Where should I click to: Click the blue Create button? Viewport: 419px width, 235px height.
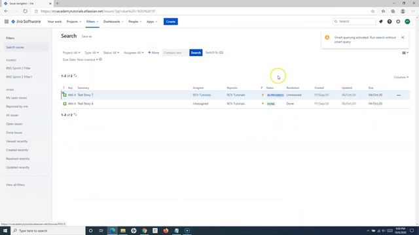[171, 22]
